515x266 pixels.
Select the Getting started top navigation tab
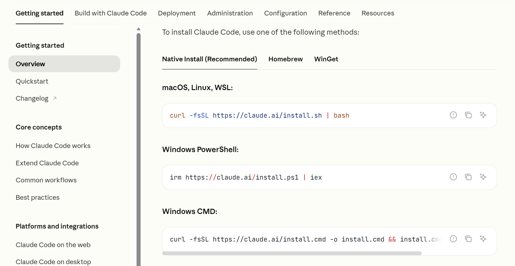pyautogui.click(x=40, y=13)
